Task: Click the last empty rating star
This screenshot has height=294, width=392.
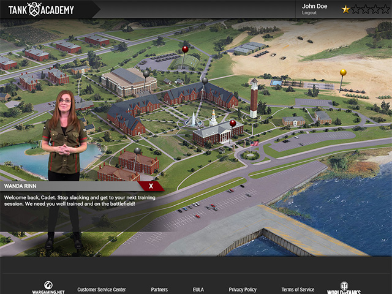Action: pyautogui.click(x=383, y=9)
